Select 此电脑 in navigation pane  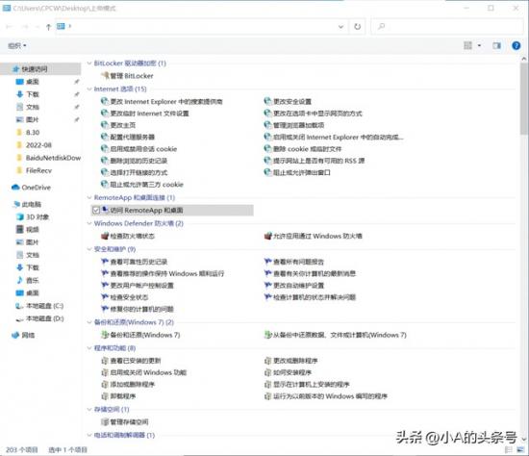click(27, 204)
